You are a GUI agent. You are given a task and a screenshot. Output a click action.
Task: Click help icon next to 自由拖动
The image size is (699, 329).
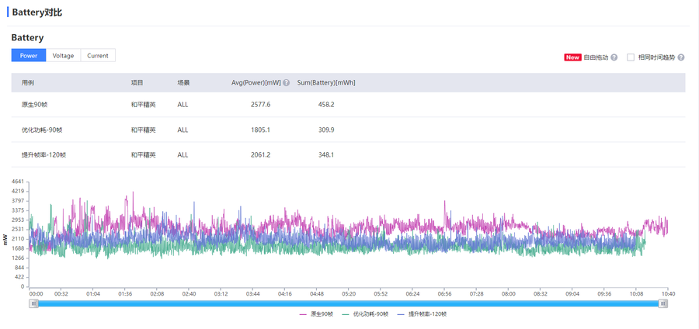[x=614, y=57]
